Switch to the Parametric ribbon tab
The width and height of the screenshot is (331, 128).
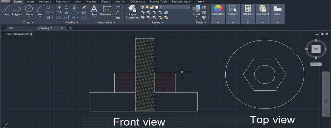(x=63, y=2)
